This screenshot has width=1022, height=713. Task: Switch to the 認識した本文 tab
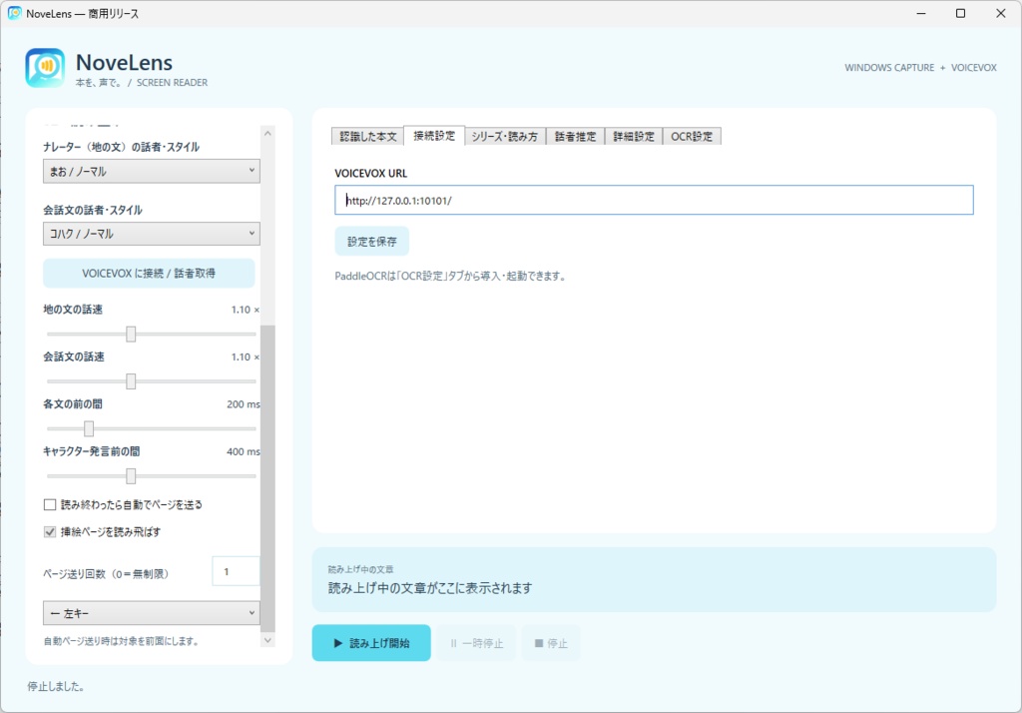point(367,137)
